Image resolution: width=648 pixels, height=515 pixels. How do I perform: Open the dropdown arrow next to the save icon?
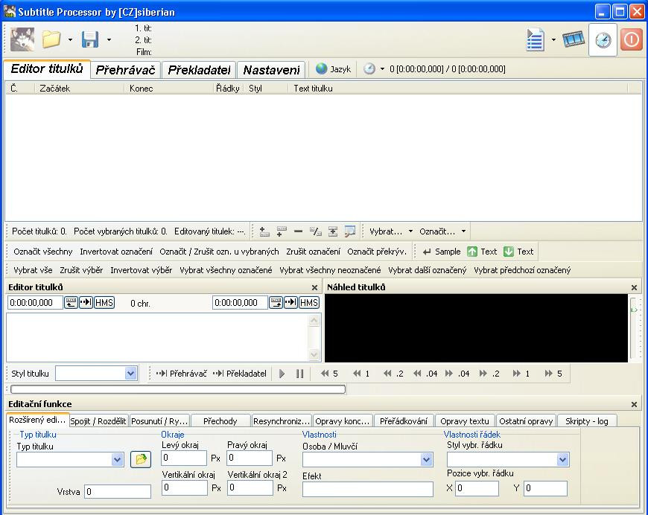coord(109,39)
